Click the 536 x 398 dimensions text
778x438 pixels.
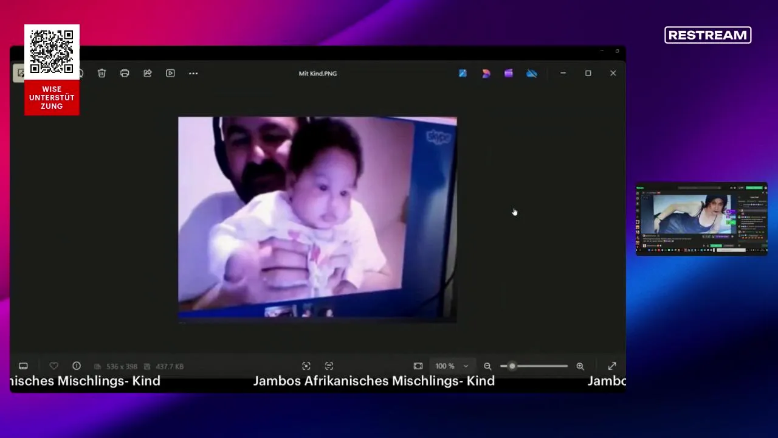[122, 366]
